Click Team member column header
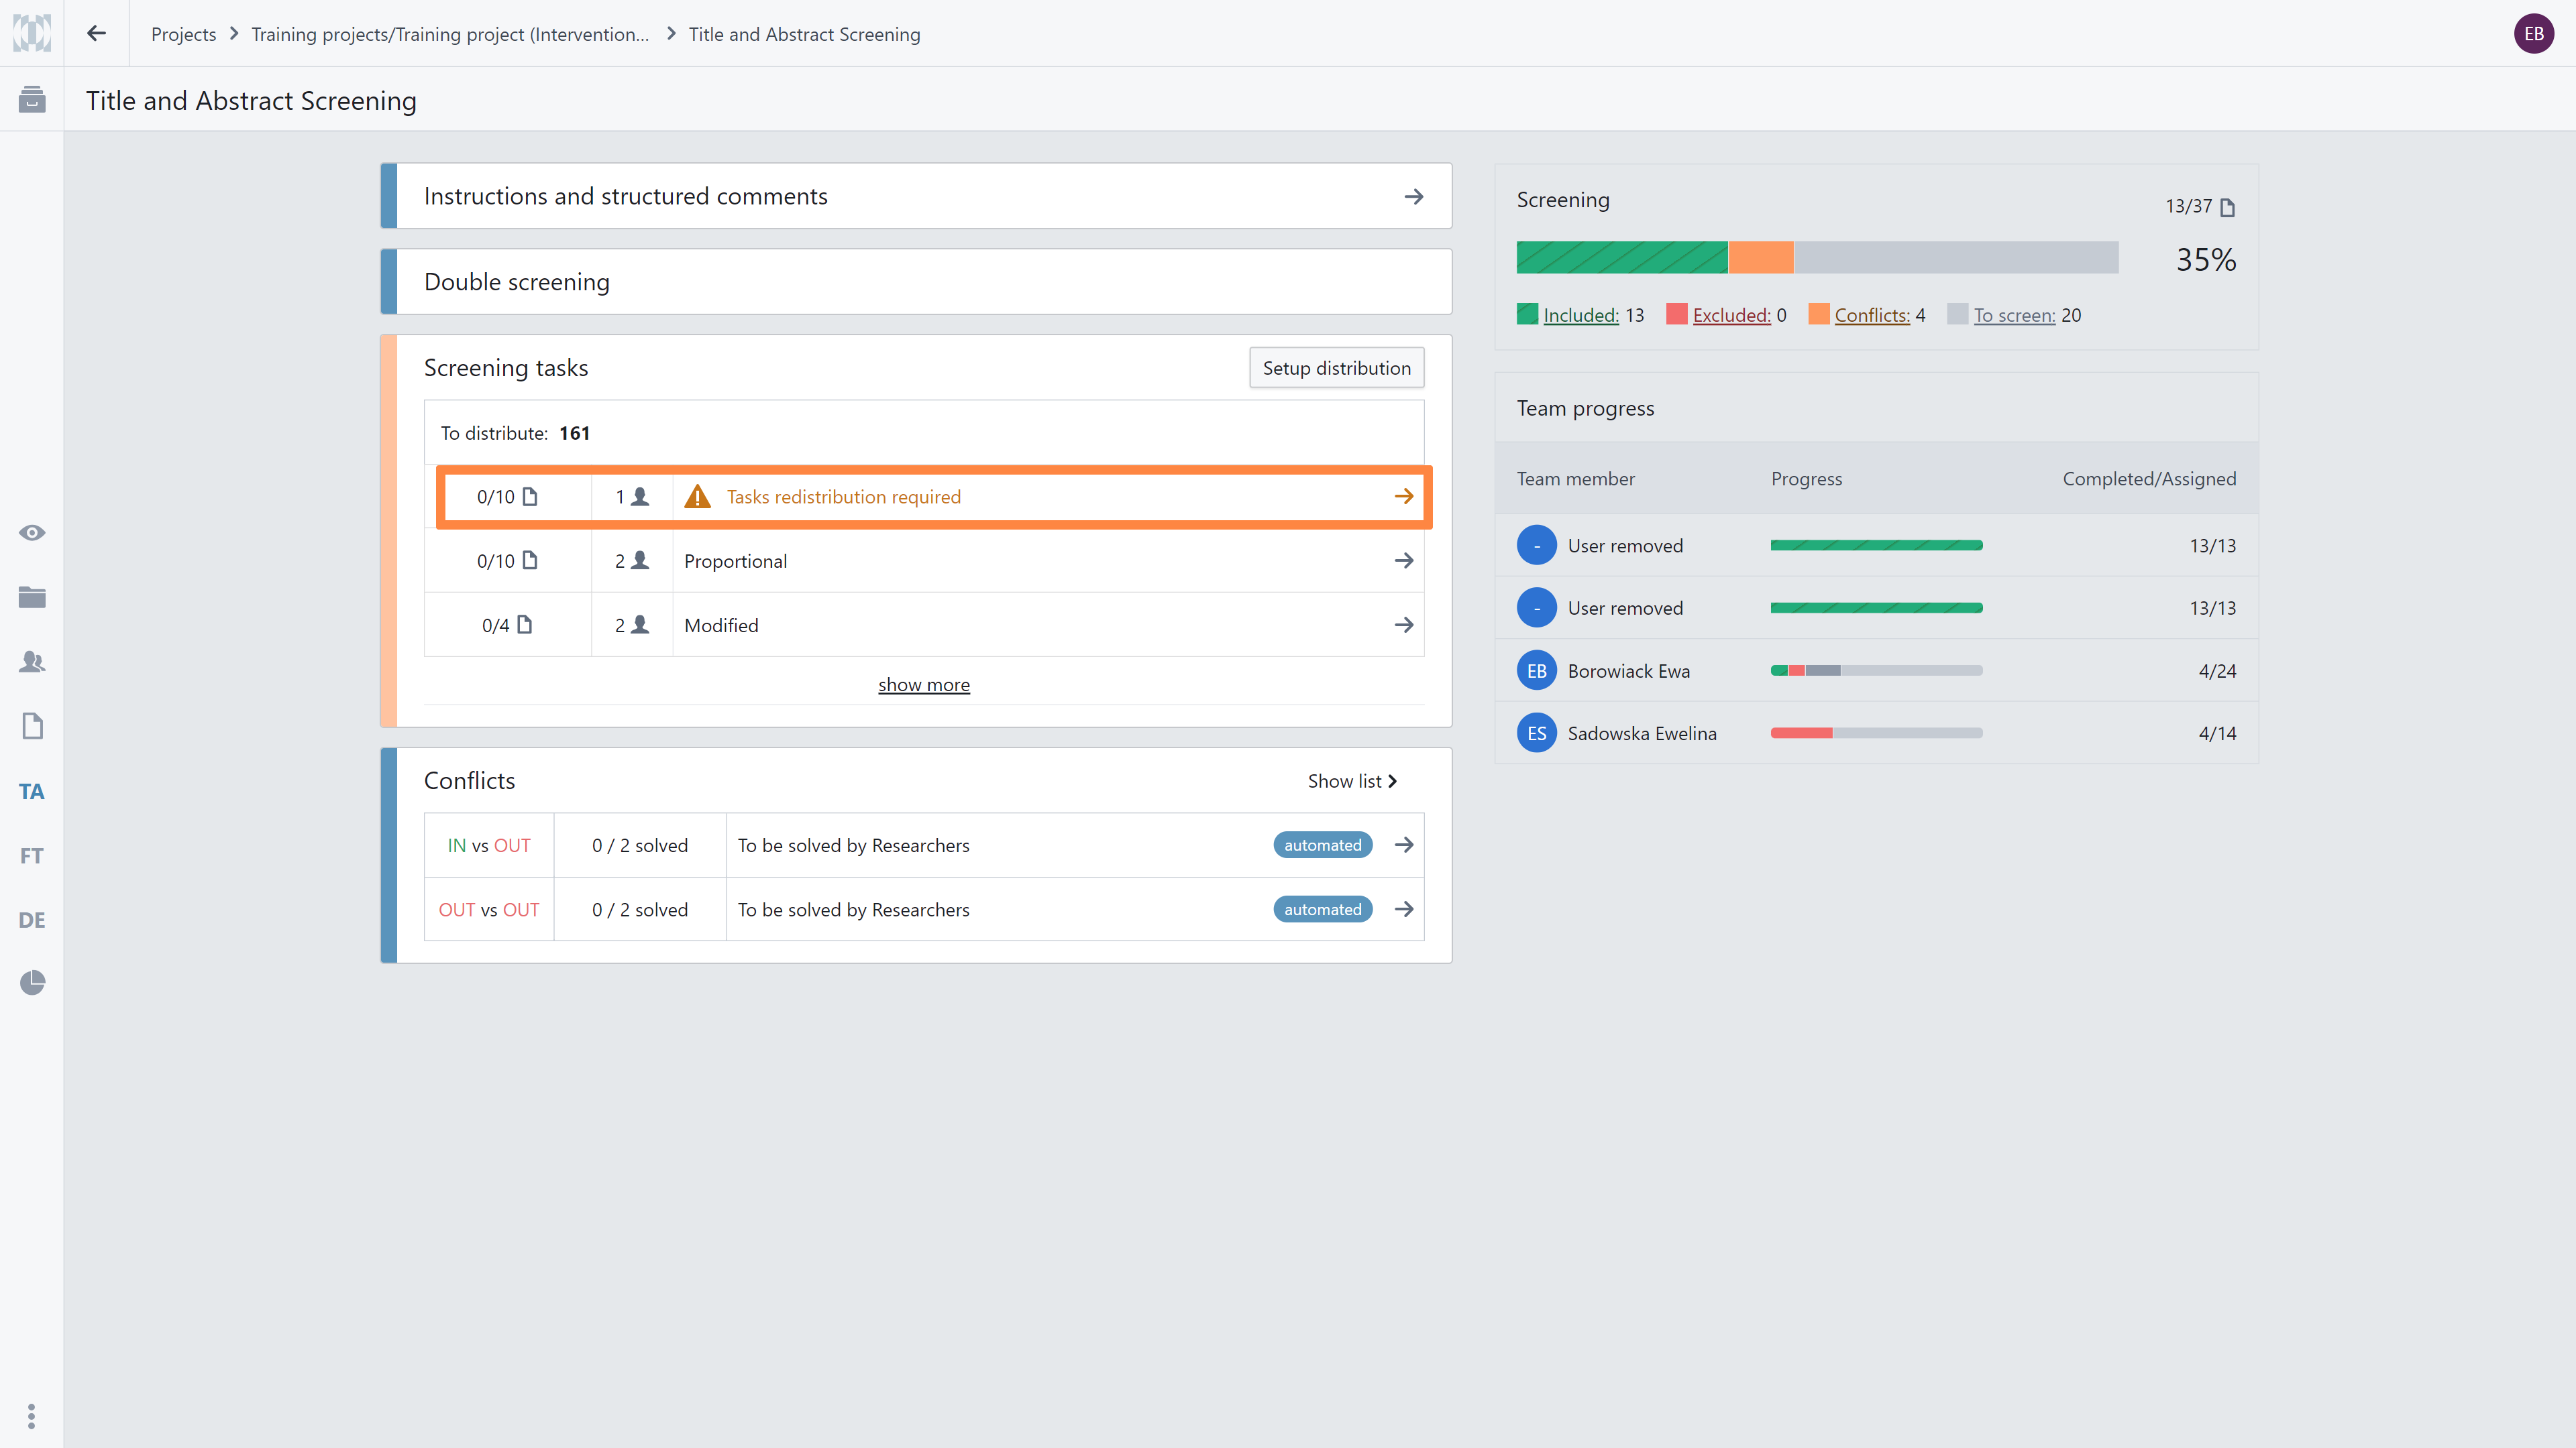Image resolution: width=2576 pixels, height=1448 pixels. pos(1576,479)
